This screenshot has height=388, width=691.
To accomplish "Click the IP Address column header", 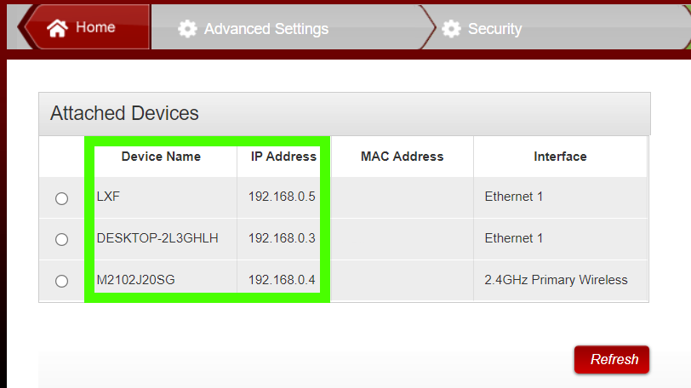I will (283, 157).
